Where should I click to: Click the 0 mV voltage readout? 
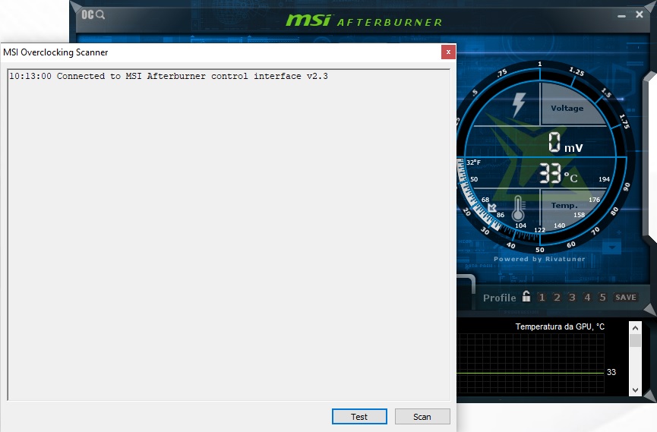pyautogui.click(x=566, y=143)
